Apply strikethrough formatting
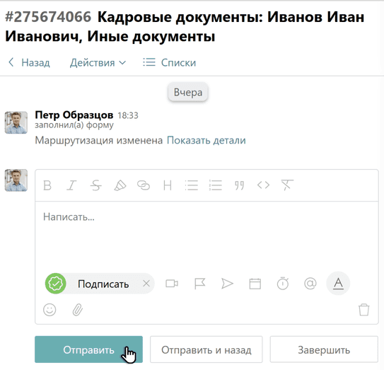 [95, 185]
